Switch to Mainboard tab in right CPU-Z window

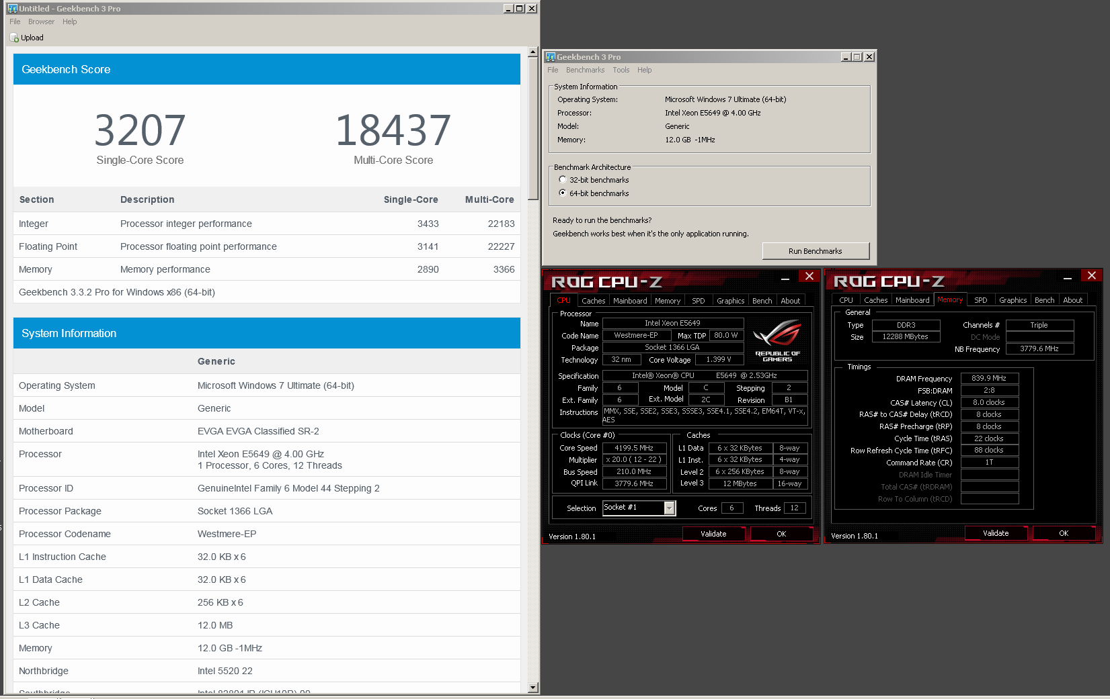point(912,300)
